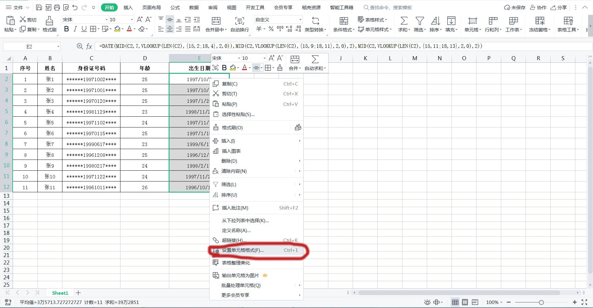Click the Wrap Text (自动换行) icon
Viewport: 593px width, 308px height.
coord(239,21)
